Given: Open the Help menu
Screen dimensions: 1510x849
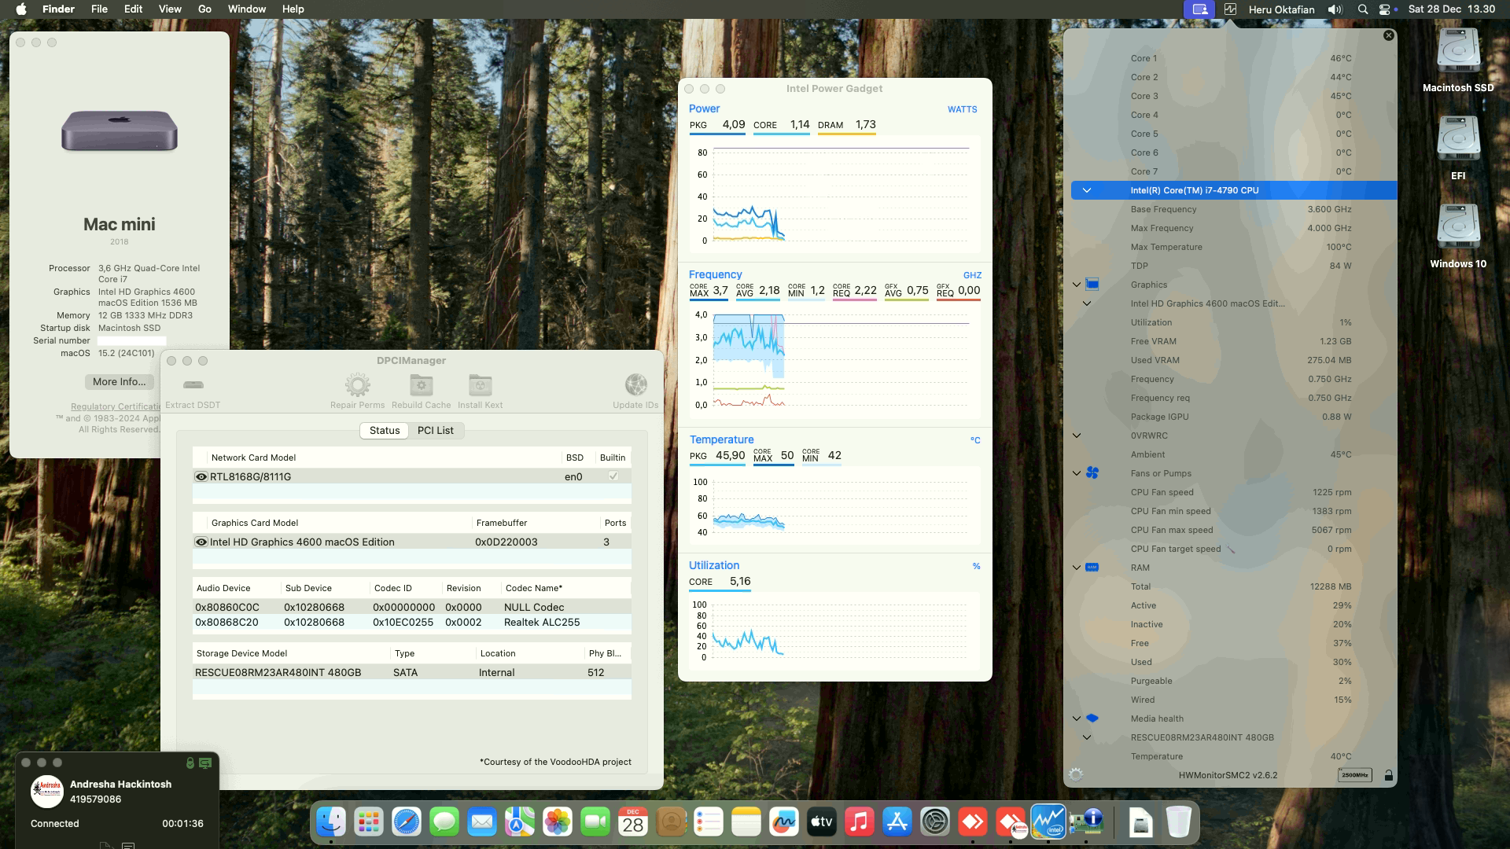Looking at the screenshot, I should pyautogui.click(x=293, y=9).
